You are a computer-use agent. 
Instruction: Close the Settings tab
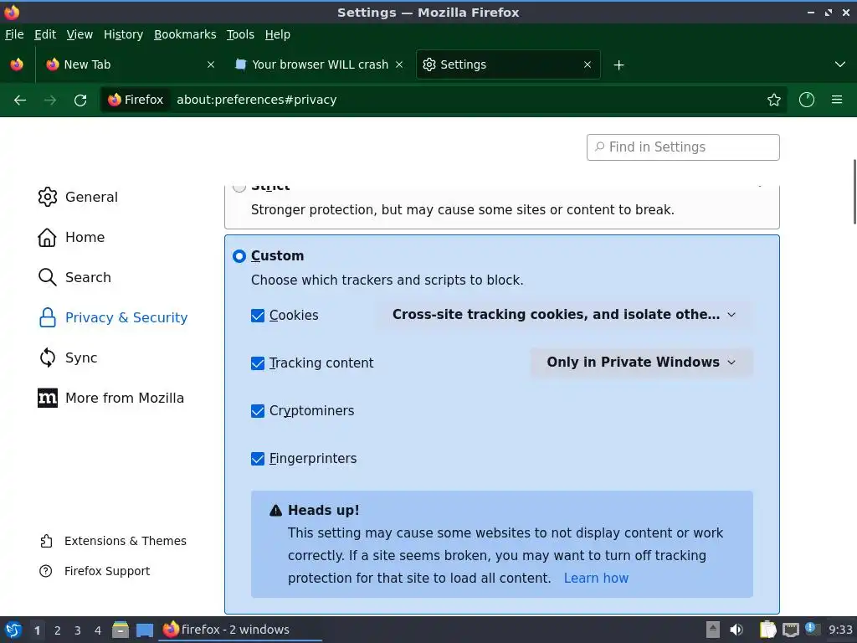tap(587, 64)
